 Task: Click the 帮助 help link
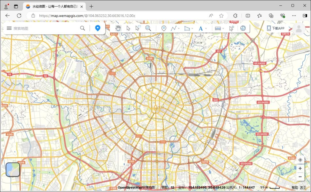(295, 187)
